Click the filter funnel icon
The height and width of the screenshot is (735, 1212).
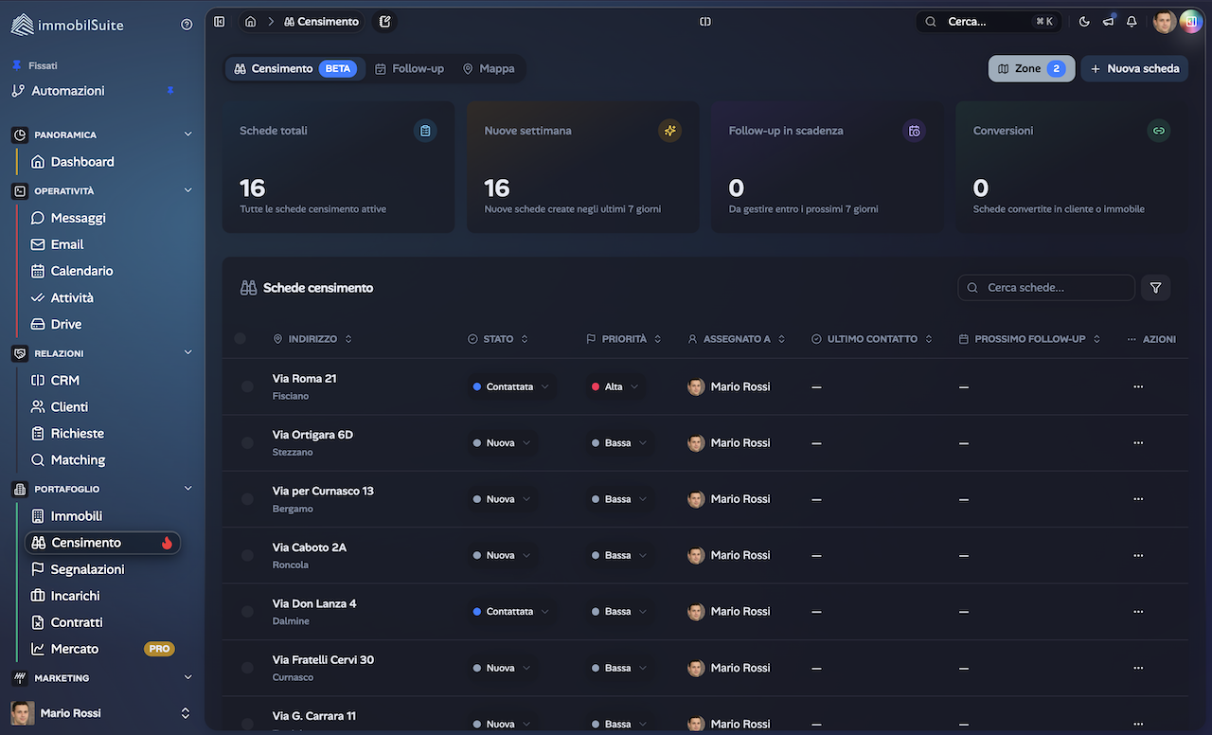(x=1155, y=288)
